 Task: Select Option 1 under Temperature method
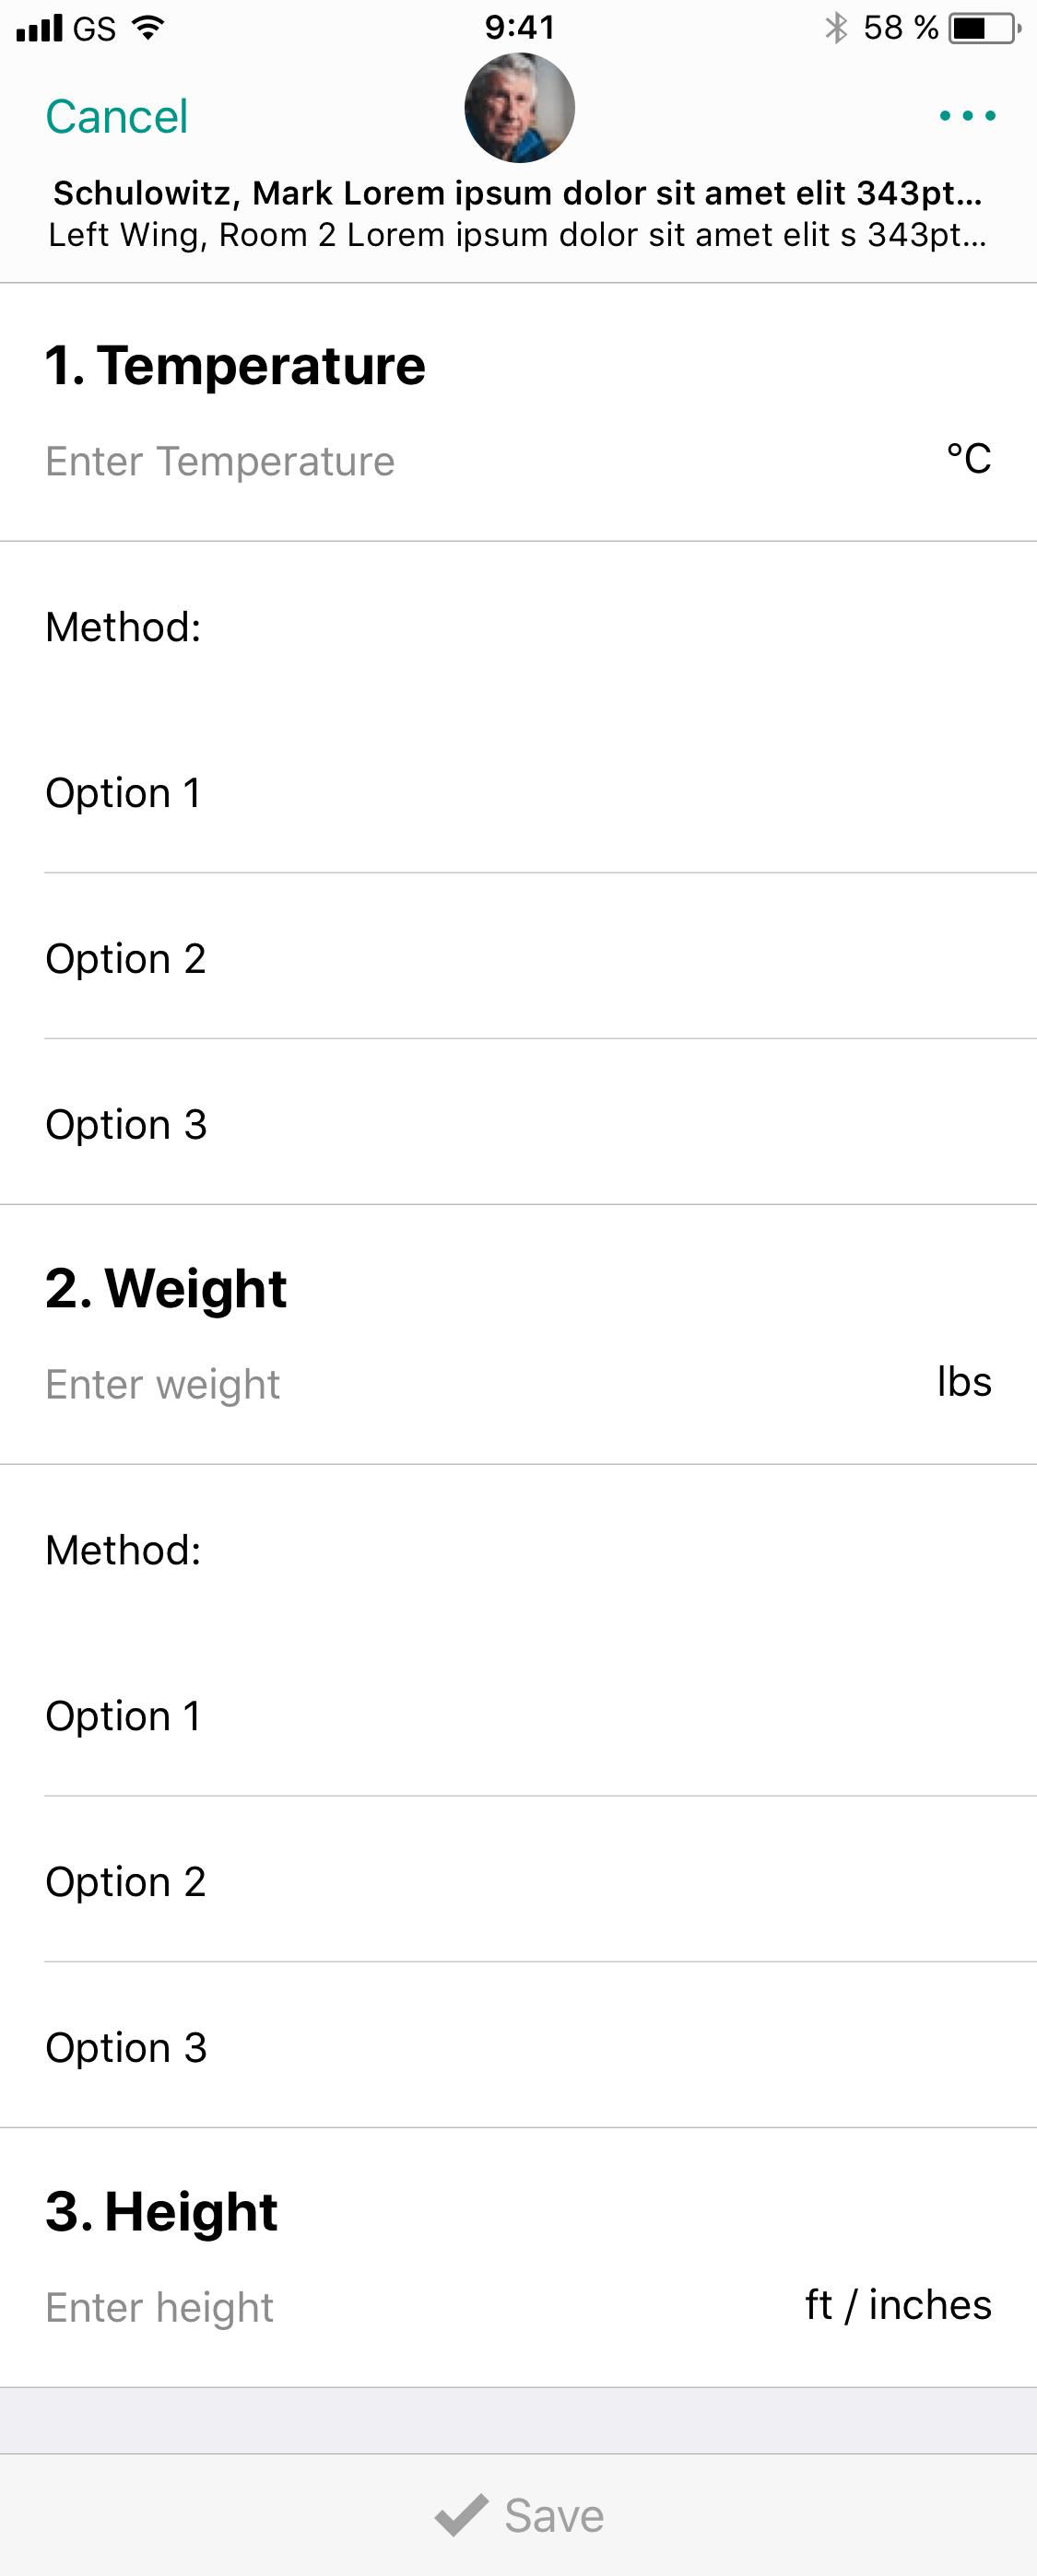pos(518,792)
